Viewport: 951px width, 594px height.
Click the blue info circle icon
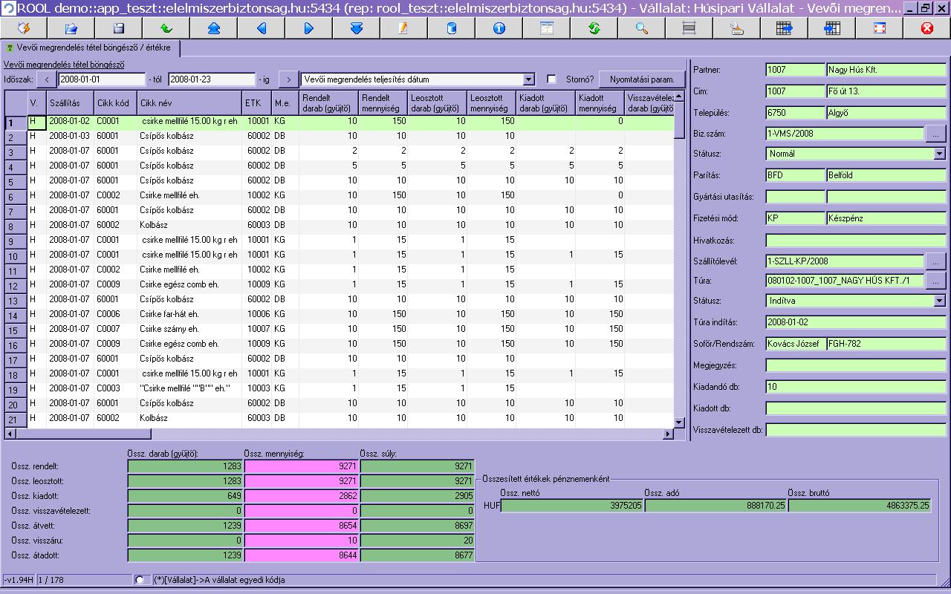499,28
